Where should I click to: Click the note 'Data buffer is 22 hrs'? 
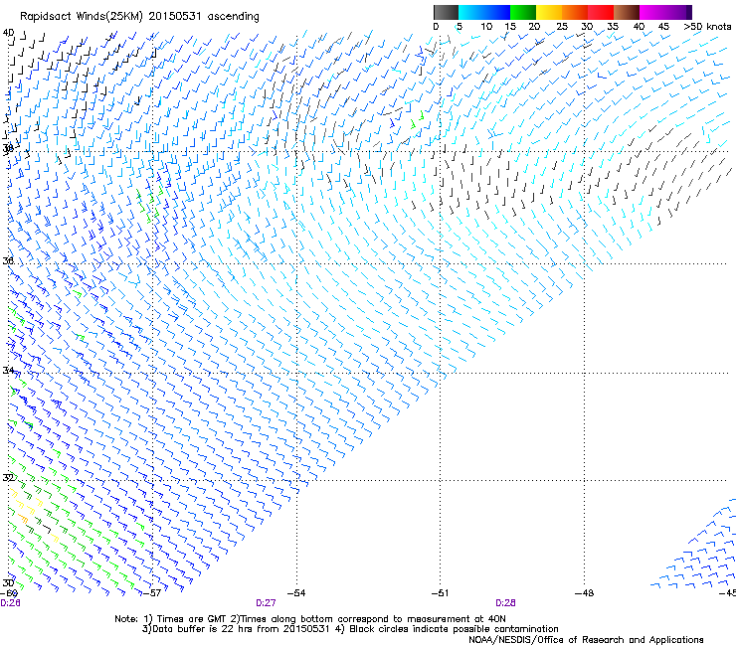point(202,629)
